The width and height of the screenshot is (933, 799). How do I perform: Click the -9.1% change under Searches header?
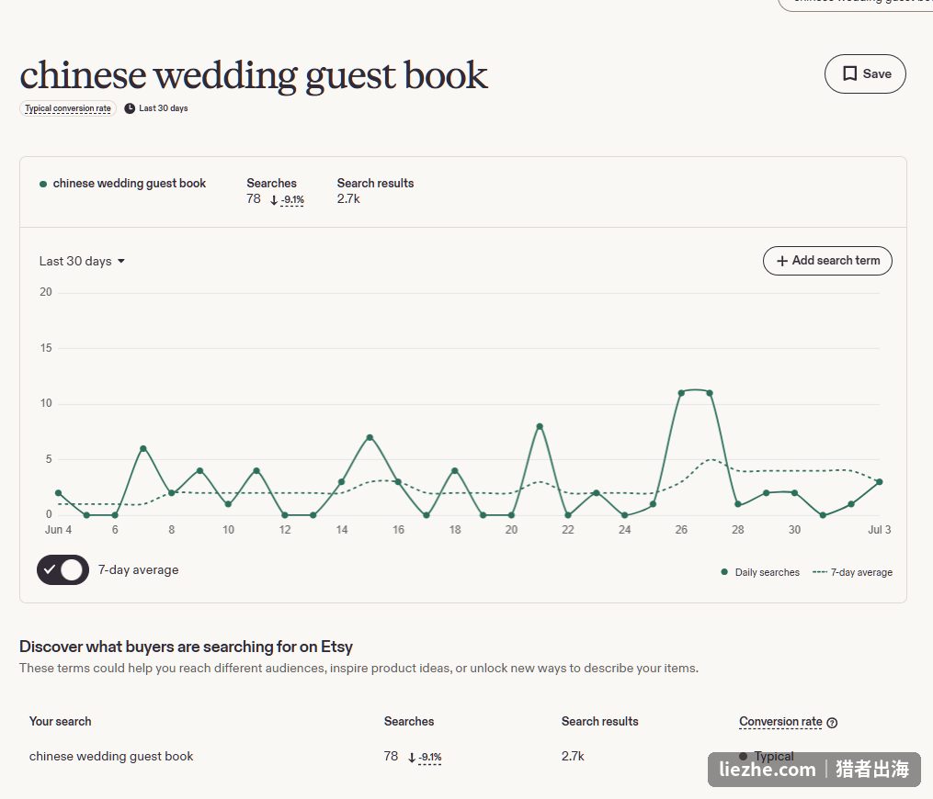292,200
